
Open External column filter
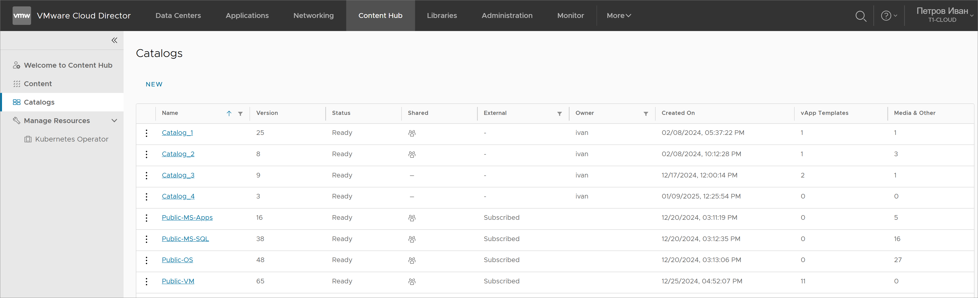[x=560, y=114]
